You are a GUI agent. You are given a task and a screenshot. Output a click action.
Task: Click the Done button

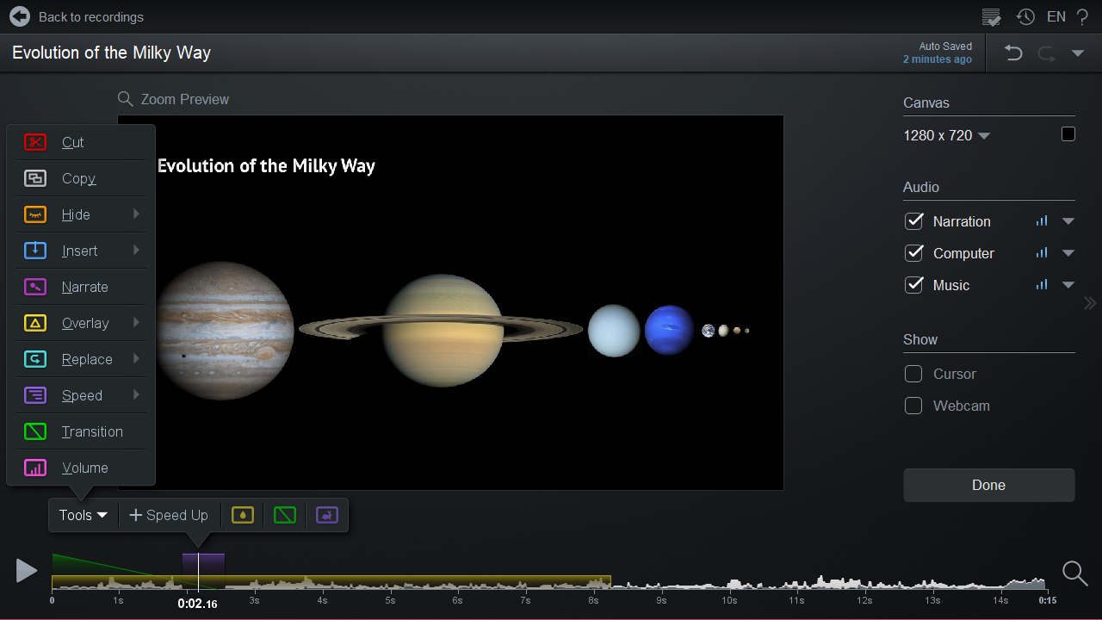[x=988, y=485]
